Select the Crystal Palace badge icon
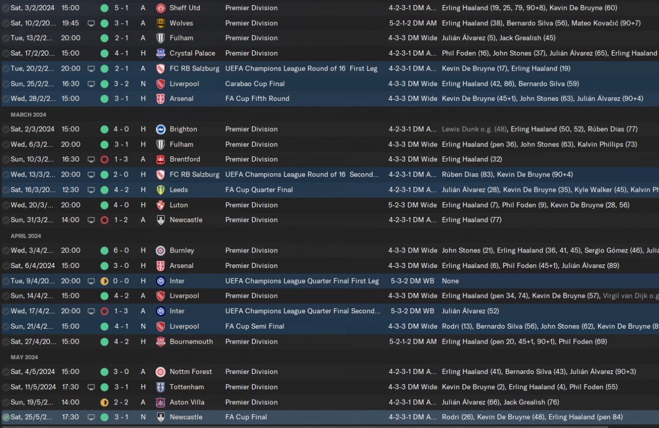 (x=161, y=53)
